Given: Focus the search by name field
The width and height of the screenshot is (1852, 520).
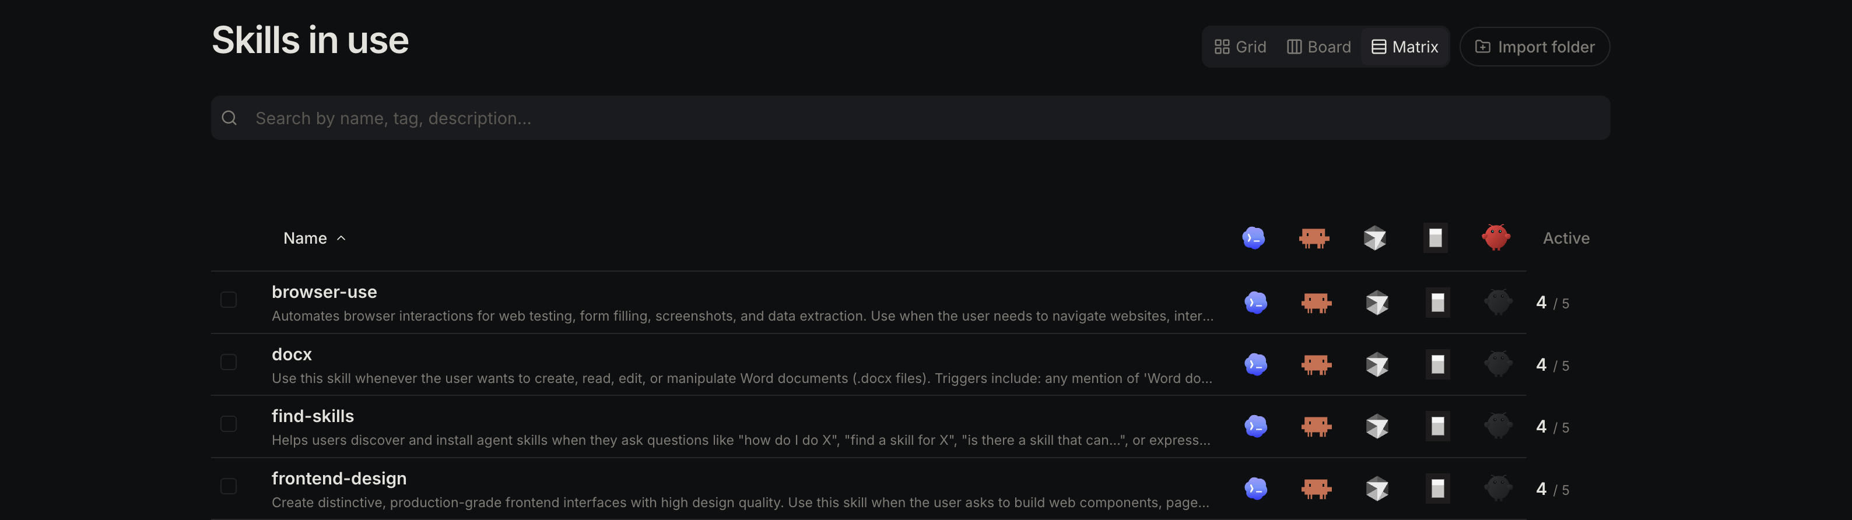Looking at the screenshot, I should pos(910,118).
